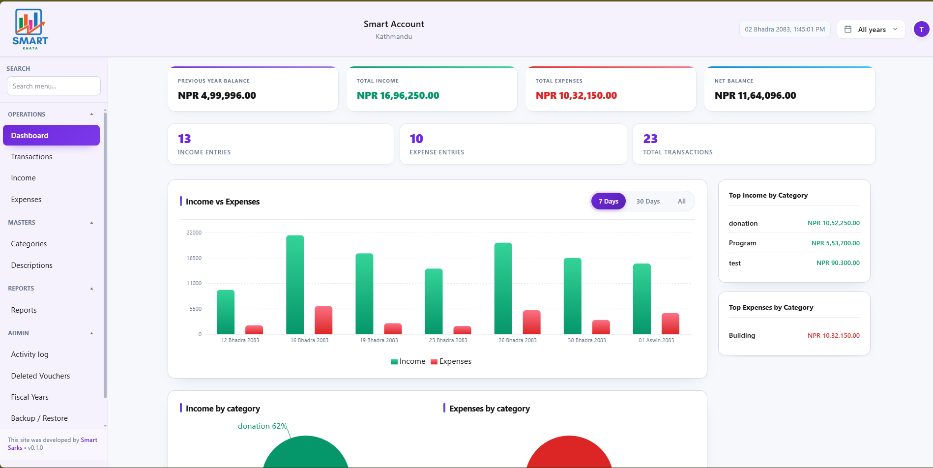Click the Top Income by Category heading

[x=768, y=195]
